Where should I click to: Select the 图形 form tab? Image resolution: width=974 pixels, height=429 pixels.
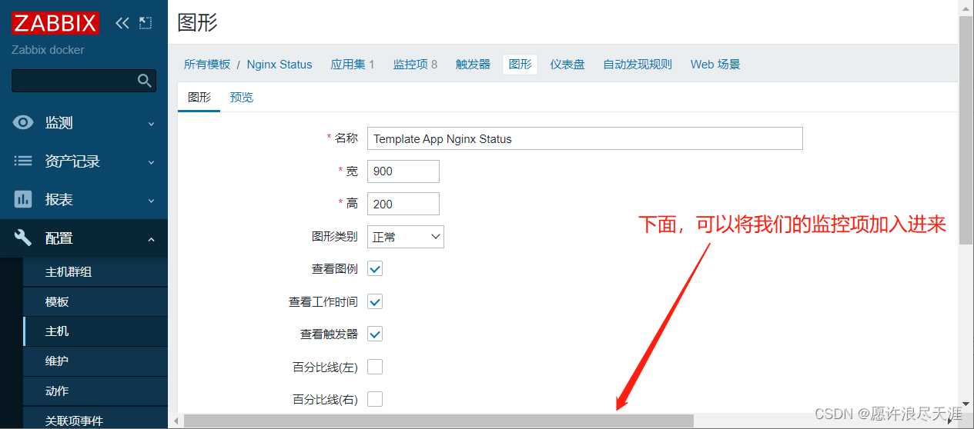pos(199,98)
